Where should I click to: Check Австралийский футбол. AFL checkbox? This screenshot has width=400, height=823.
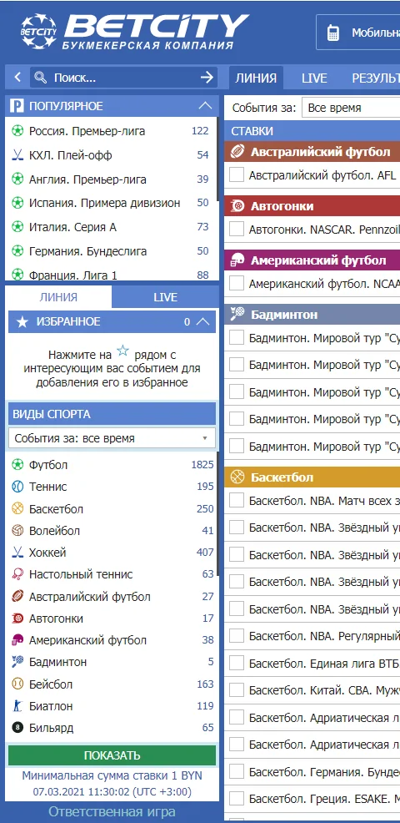[237, 174]
